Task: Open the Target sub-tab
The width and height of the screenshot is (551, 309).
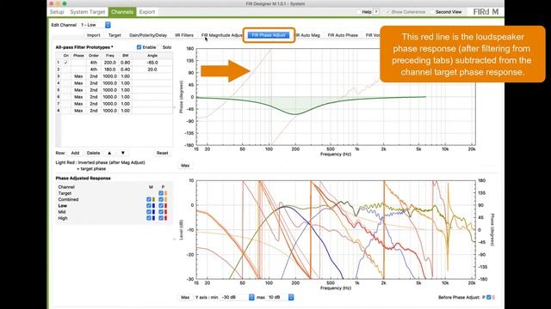Action: click(x=115, y=35)
